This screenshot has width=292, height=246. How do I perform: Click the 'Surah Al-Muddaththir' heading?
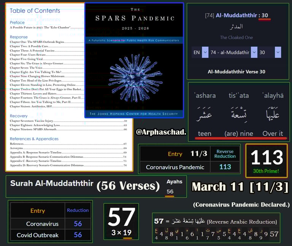[x=52, y=183]
